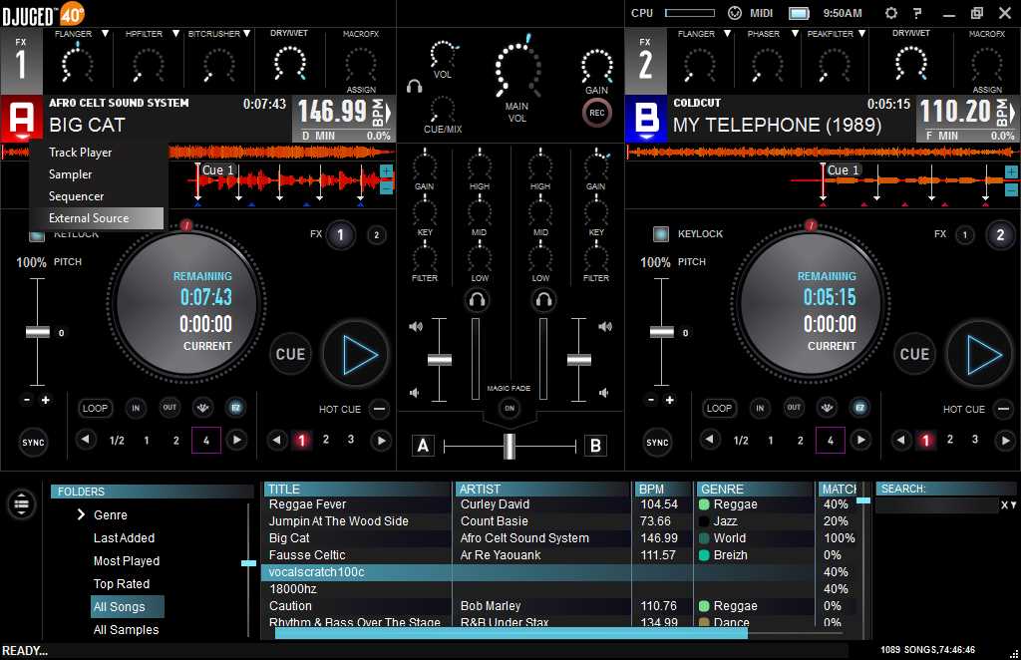Set loop IN point on deck A

point(136,408)
